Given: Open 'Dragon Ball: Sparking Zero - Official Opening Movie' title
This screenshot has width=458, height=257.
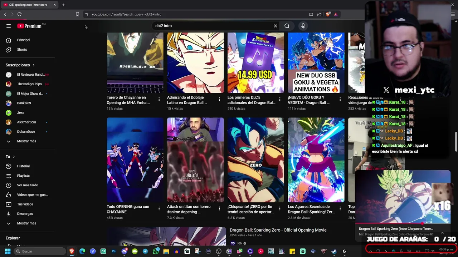Looking at the screenshot, I should 278,230.
